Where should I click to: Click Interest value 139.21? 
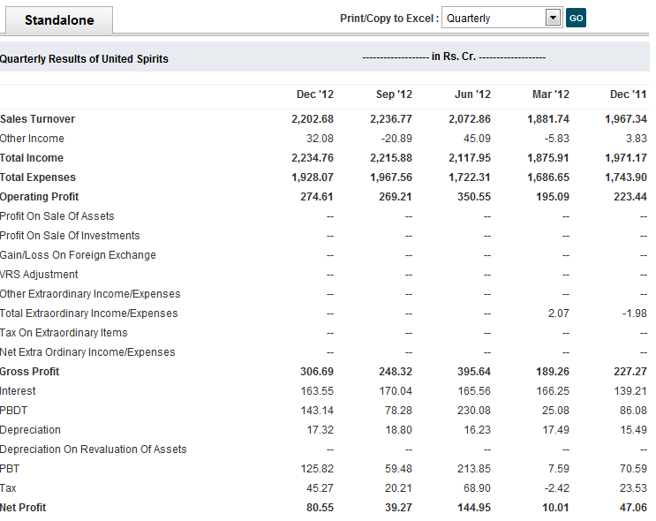[630, 391]
